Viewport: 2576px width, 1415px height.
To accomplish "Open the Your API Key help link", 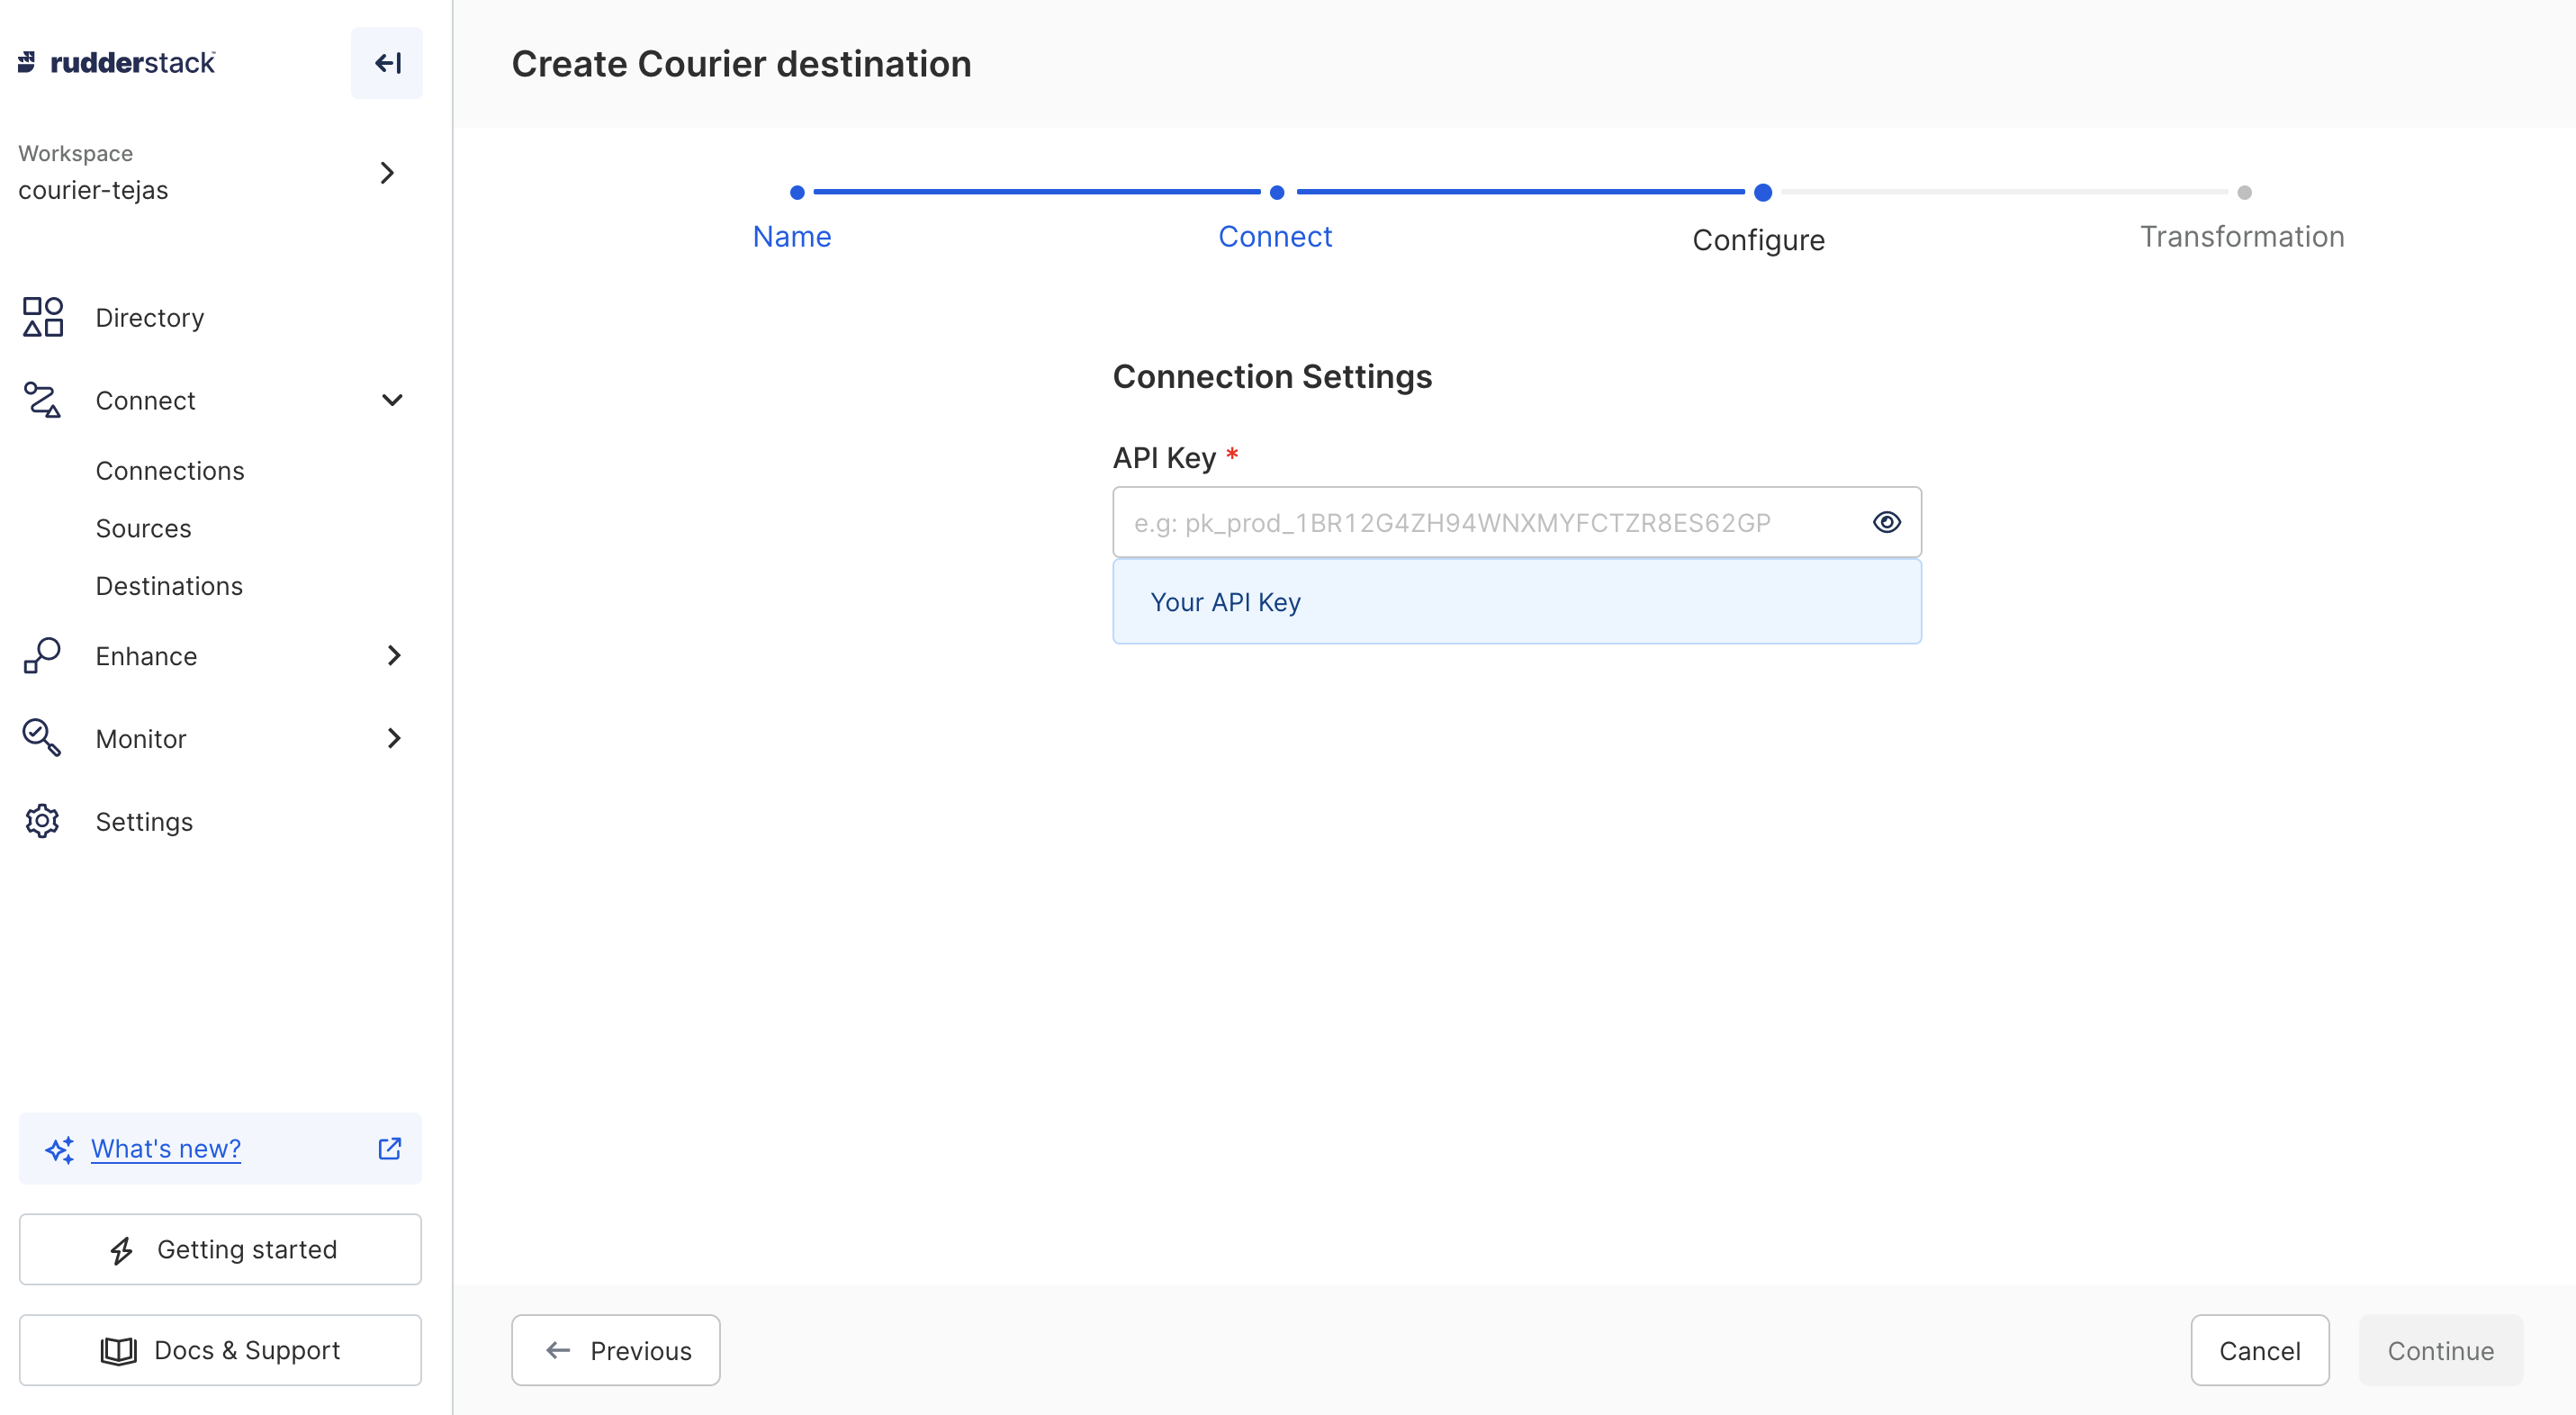I will 1225,601.
